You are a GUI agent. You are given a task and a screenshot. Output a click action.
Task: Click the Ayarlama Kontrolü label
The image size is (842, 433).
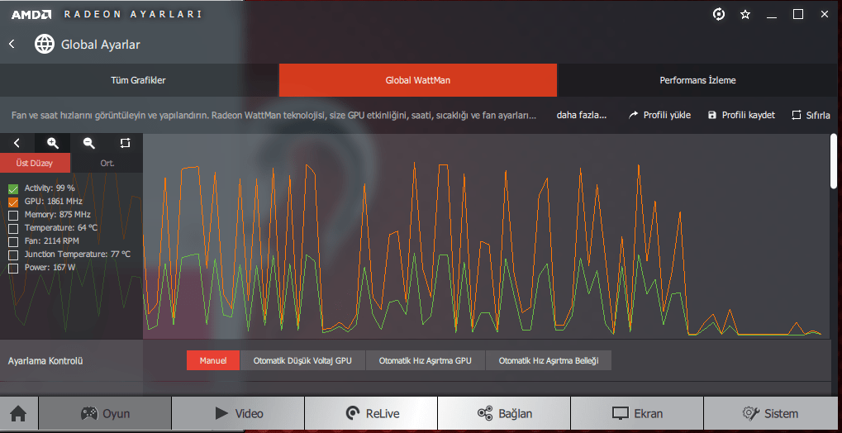tap(45, 360)
